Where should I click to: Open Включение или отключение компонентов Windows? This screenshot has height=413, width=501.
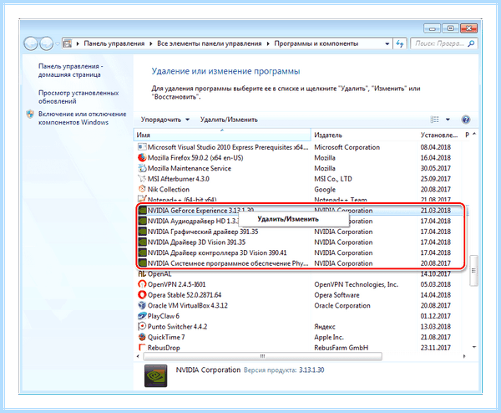click(x=82, y=118)
